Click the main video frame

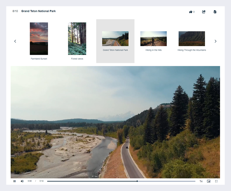click(x=115, y=122)
